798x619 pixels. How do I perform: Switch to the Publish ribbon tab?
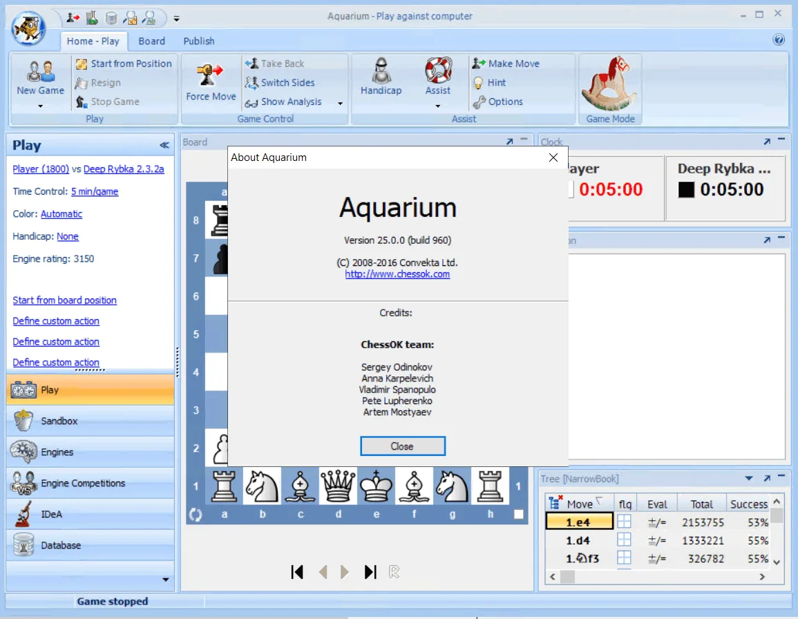[199, 41]
